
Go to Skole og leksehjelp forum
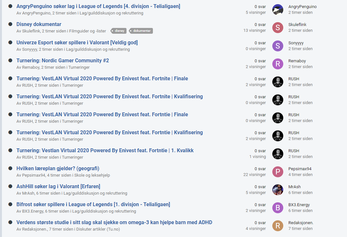[92, 175]
